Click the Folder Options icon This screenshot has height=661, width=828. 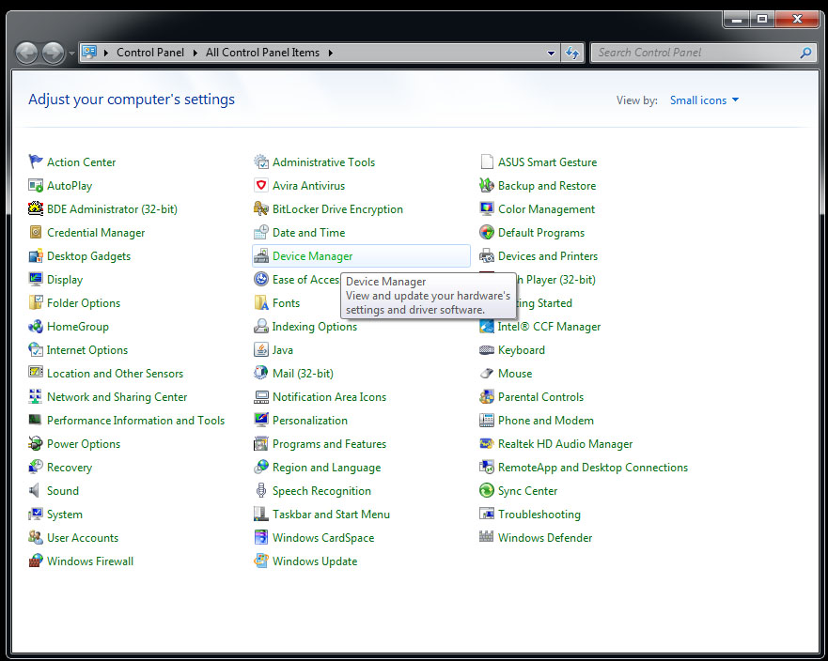click(36, 302)
